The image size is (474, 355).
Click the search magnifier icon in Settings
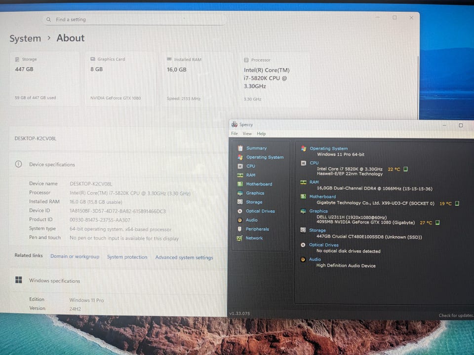click(x=48, y=19)
